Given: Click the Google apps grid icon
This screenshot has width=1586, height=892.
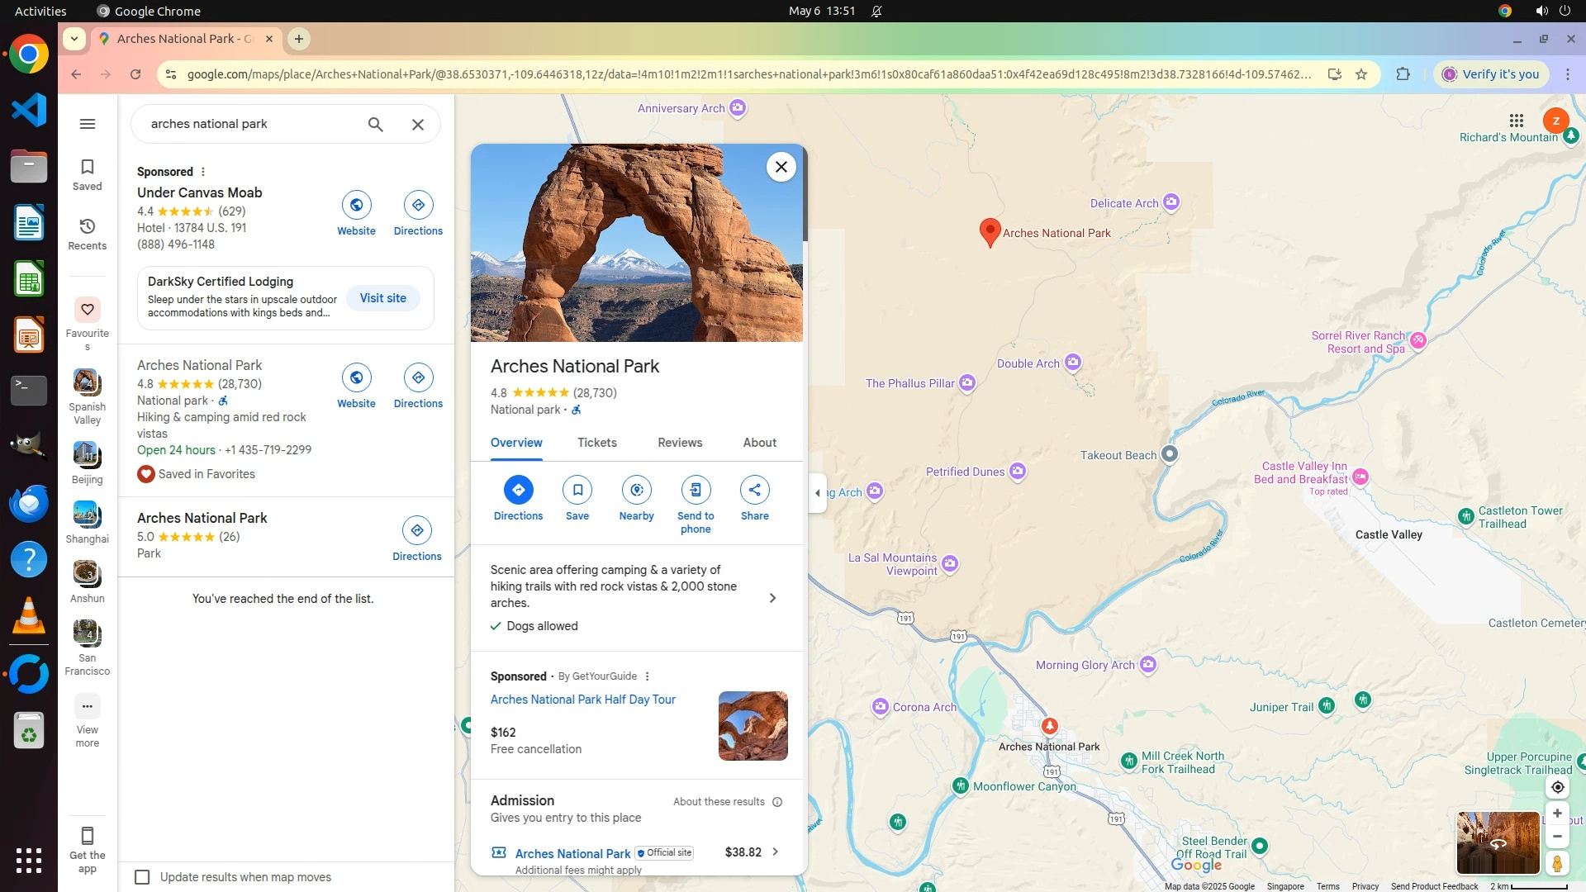Looking at the screenshot, I should pyautogui.click(x=1516, y=121).
